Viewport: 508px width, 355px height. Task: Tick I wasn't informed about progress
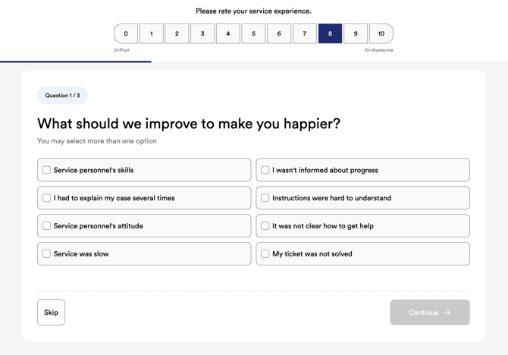(265, 170)
